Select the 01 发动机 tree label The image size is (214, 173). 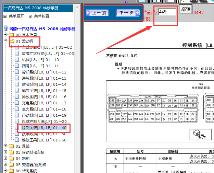pyautogui.click(x=25, y=41)
